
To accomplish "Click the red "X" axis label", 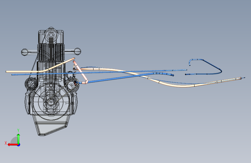I will click(x=6, y=143).
